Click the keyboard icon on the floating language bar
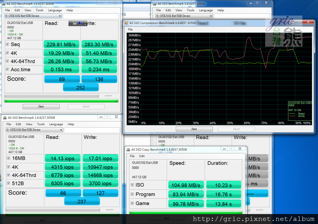This screenshot has height=224, width=318. tap(75, 23)
